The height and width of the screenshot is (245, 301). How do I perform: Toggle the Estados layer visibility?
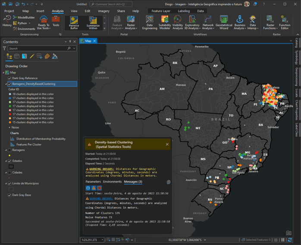point(10,161)
